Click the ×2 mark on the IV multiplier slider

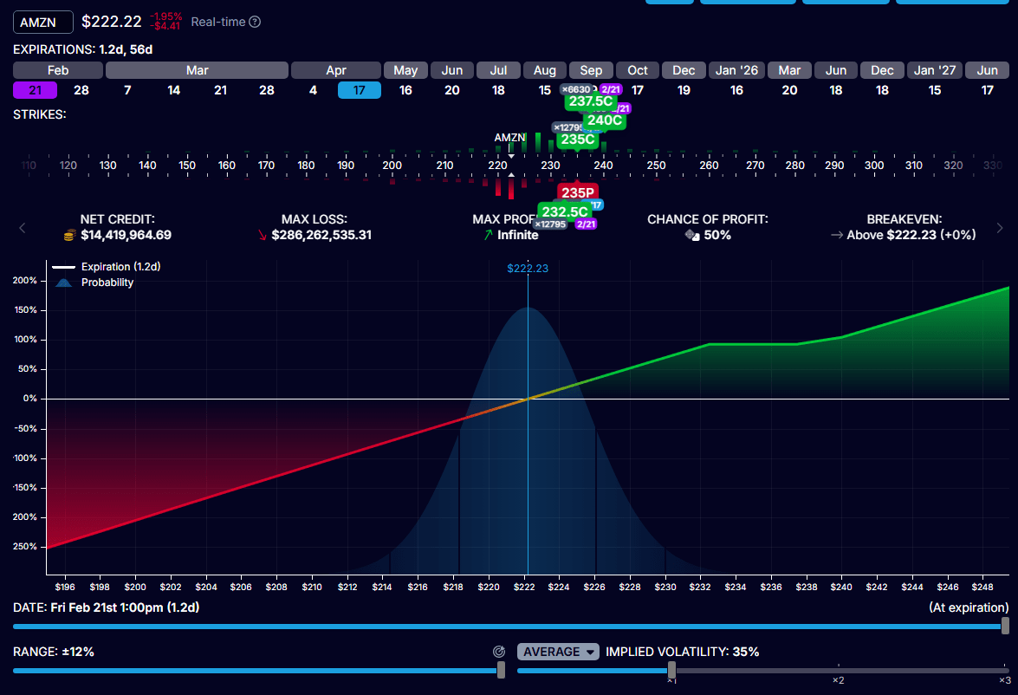click(838, 680)
